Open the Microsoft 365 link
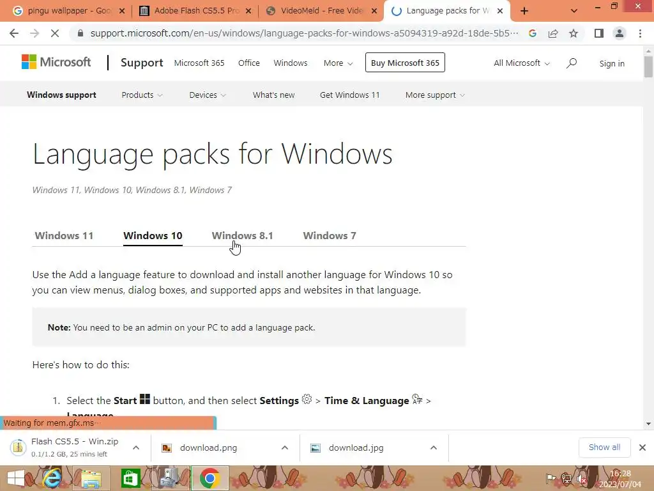The width and height of the screenshot is (654, 491). (x=199, y=63)
